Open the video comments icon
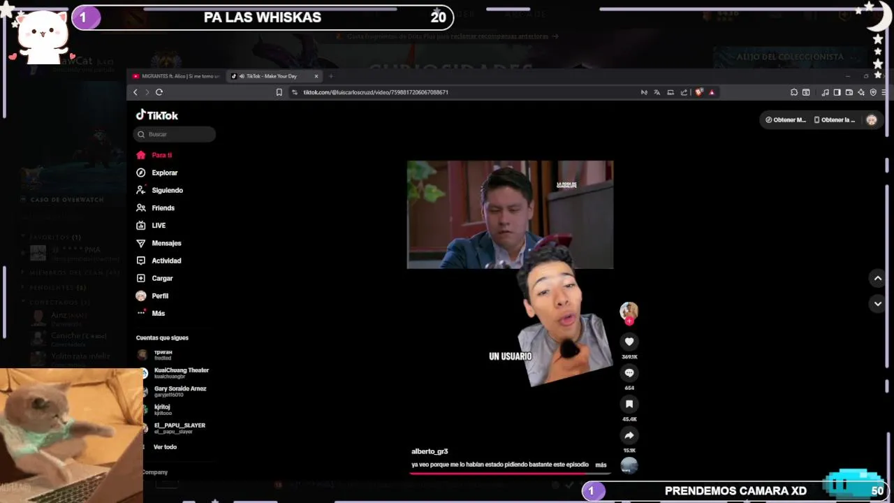The width and height of the screenshot is (894, 503). 629,373
